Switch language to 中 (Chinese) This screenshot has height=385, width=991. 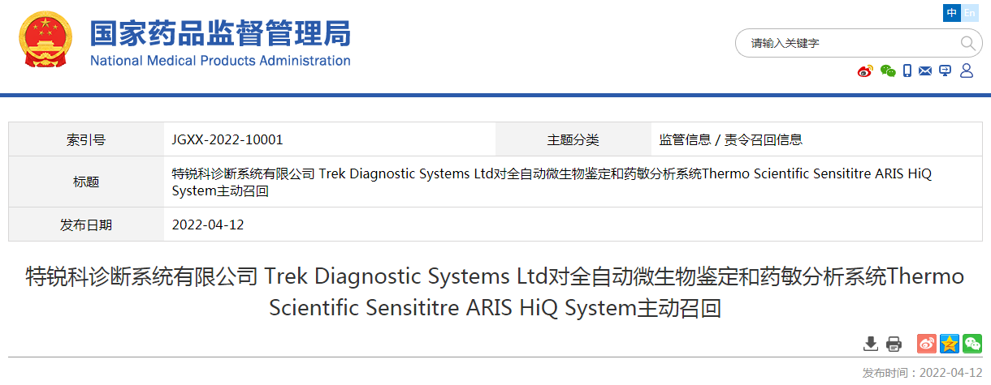tap(951, 13)
